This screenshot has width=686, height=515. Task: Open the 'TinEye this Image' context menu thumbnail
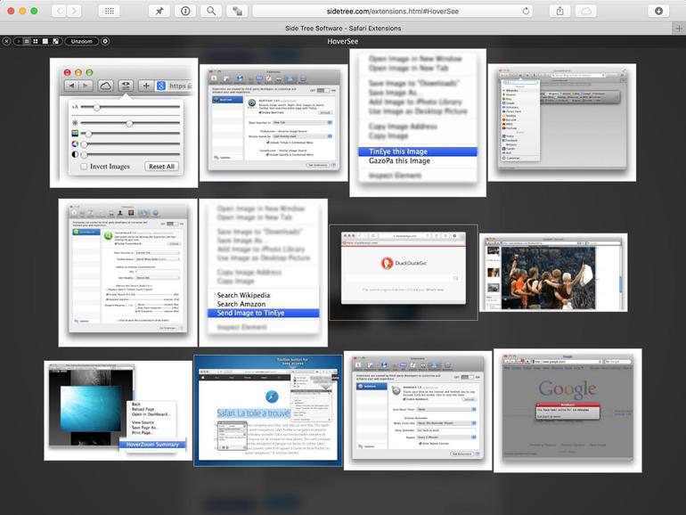coord(418,123)
